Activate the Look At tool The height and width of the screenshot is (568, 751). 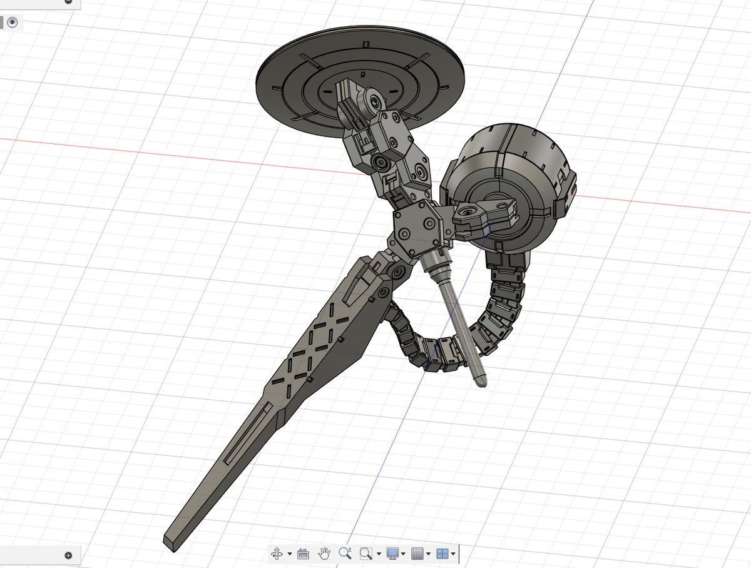pyautogui.click(x=304, y=554)
